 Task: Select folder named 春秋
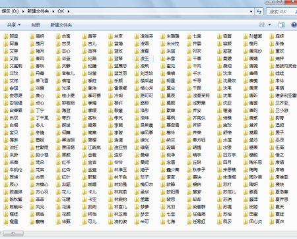[x=37, y=66]
